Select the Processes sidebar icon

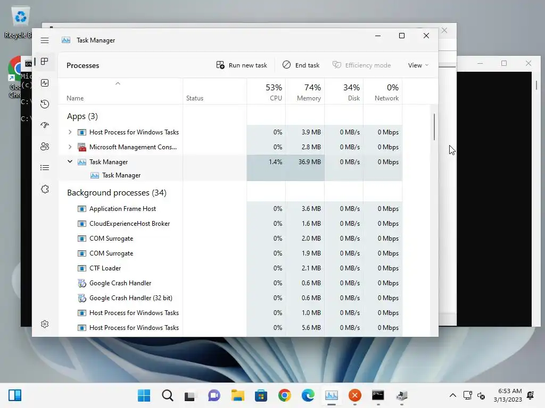pyautogui.click(x=45, y=62)
